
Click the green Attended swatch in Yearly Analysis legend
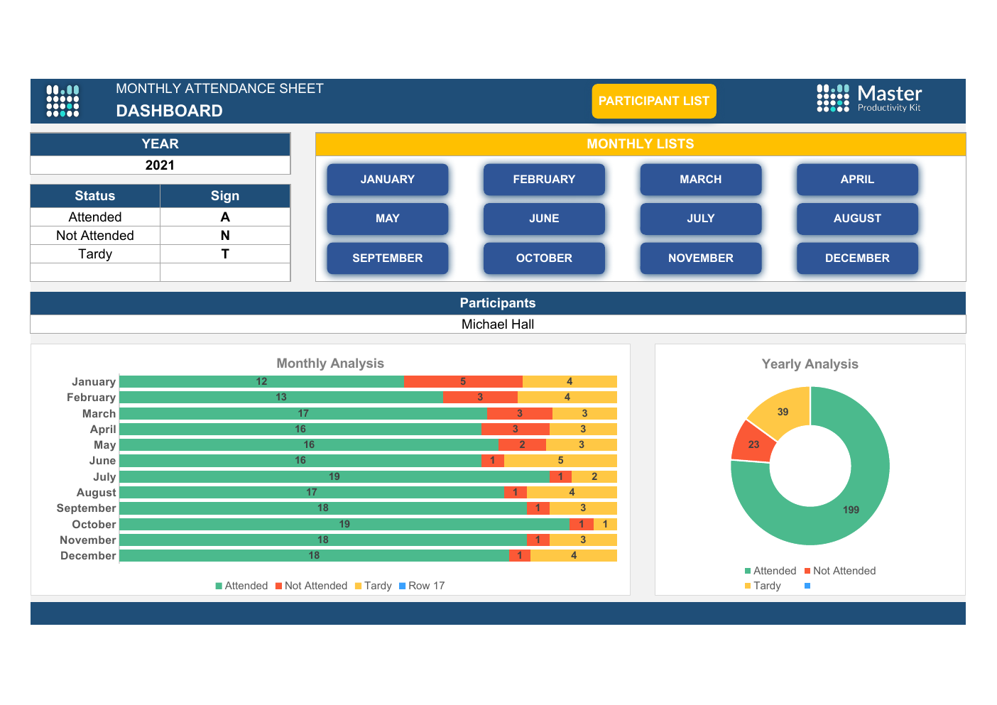point(748,571)
